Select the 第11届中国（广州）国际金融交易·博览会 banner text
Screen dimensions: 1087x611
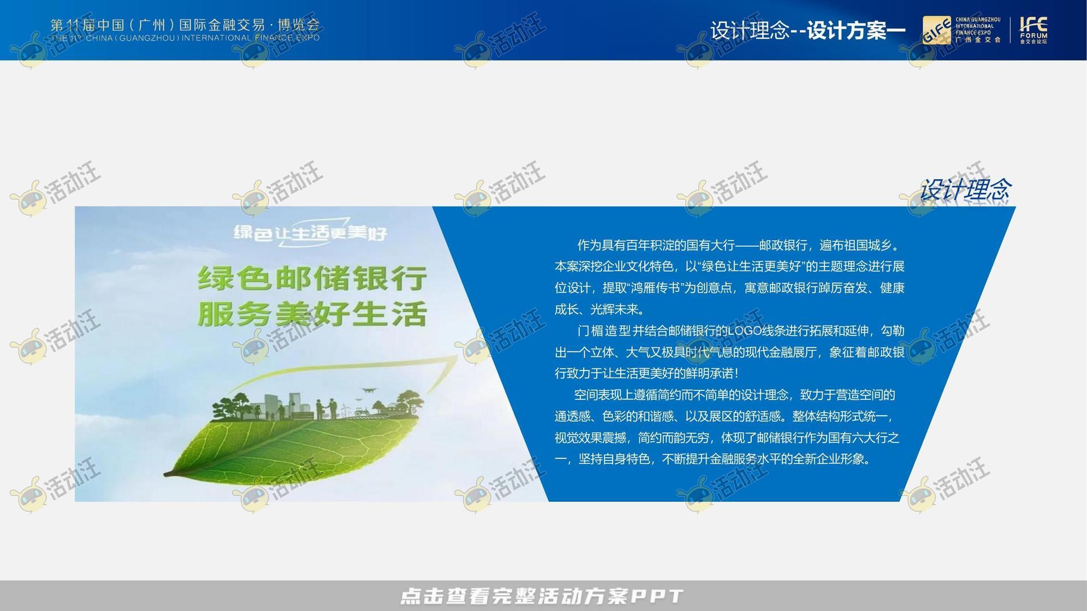(187, 25)
